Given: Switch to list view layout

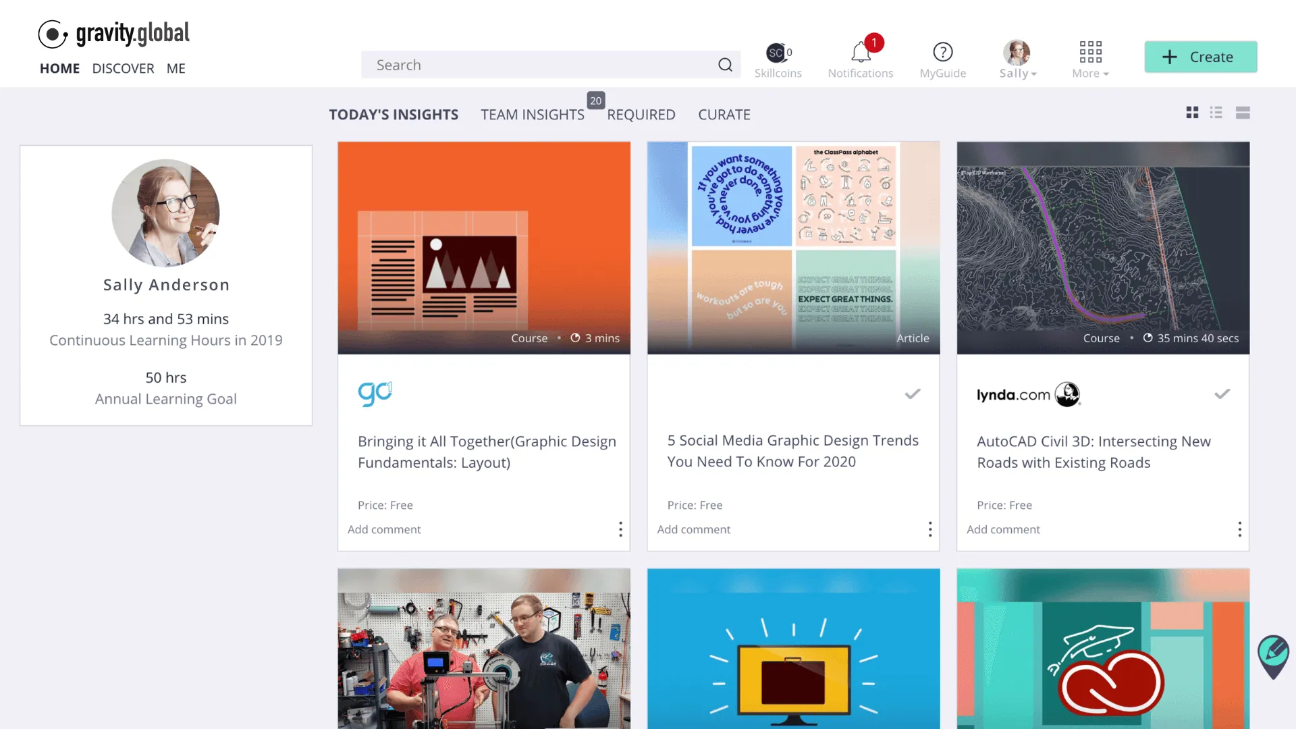Looking at the screenshot, I should [x=1216, y=113].
